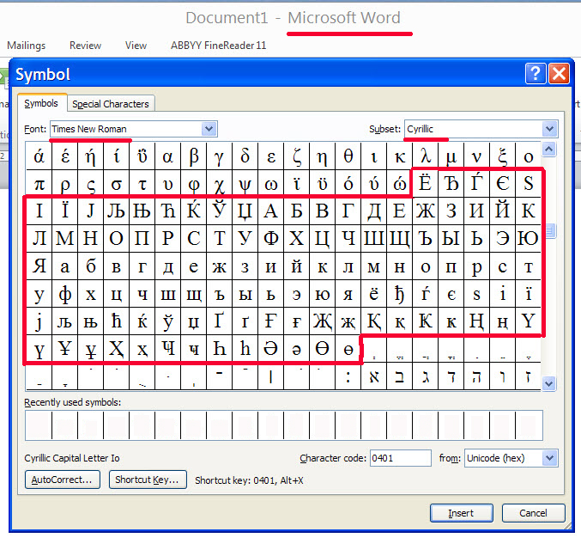This screenshot has width=581, height=544.
Task: Select the Hebrew letter he ה symbol
Action: click(x=476, y=376)
